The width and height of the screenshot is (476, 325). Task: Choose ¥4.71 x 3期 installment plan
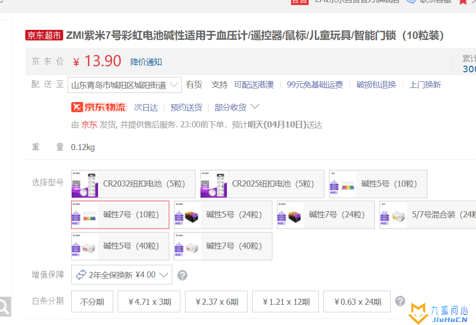pos(149,302)
